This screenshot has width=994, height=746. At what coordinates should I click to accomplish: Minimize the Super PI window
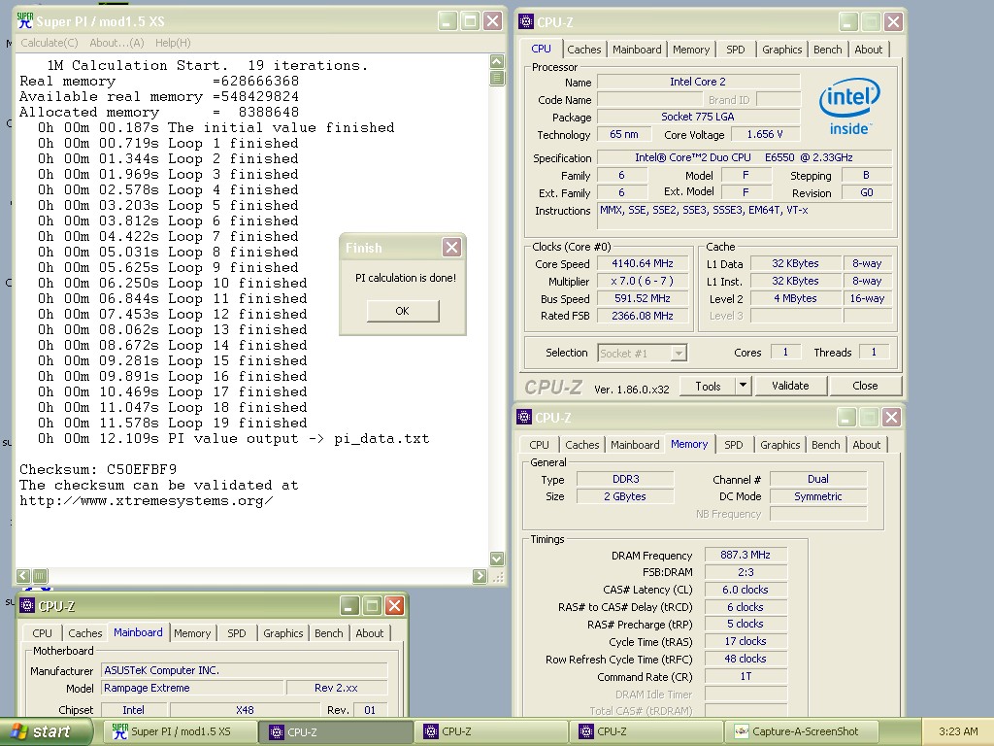point(447,21)
